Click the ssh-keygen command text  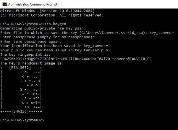[x=55, y=24]
